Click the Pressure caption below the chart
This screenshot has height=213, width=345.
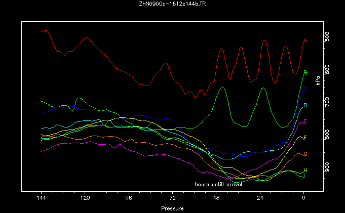point(172,208)
